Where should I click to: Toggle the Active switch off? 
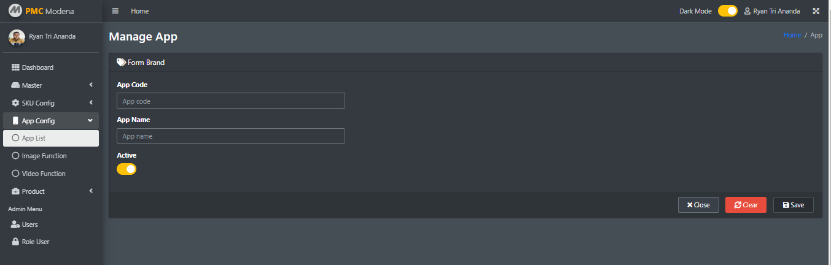(x=127, y=169)
